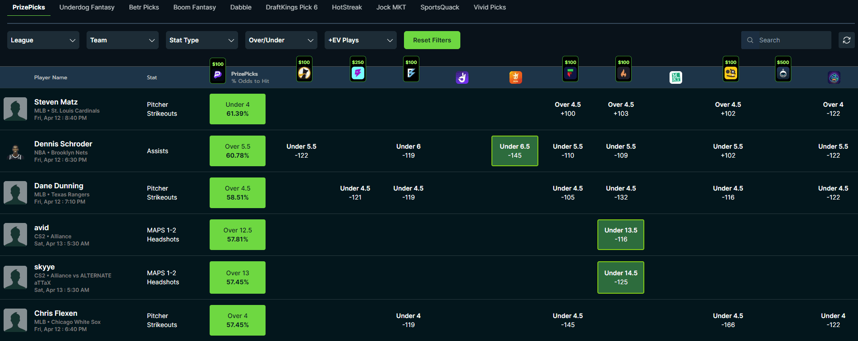This screenshot has width=858, height=341.
Task: Click the $500 bonus robot logo
Action: tap(783, 73)
